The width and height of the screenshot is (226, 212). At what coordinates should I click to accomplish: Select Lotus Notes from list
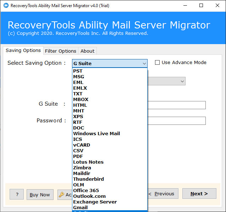pyautogui.click(x=110, y=162)
